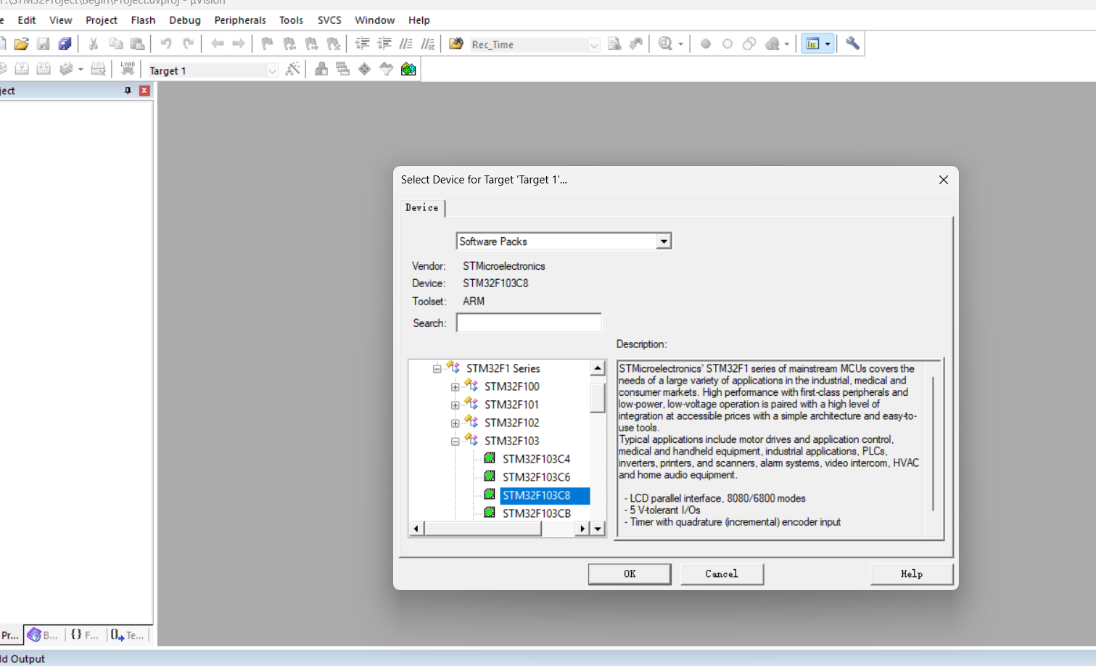Click the Save file toolbar icon

[44, 44]
